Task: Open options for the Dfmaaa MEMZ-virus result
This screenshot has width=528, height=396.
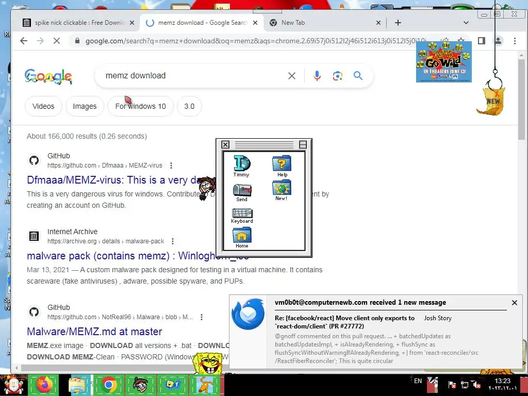Action: tap(171, 166)
